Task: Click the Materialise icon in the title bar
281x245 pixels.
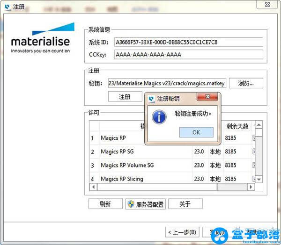Action: pos(7,7)
